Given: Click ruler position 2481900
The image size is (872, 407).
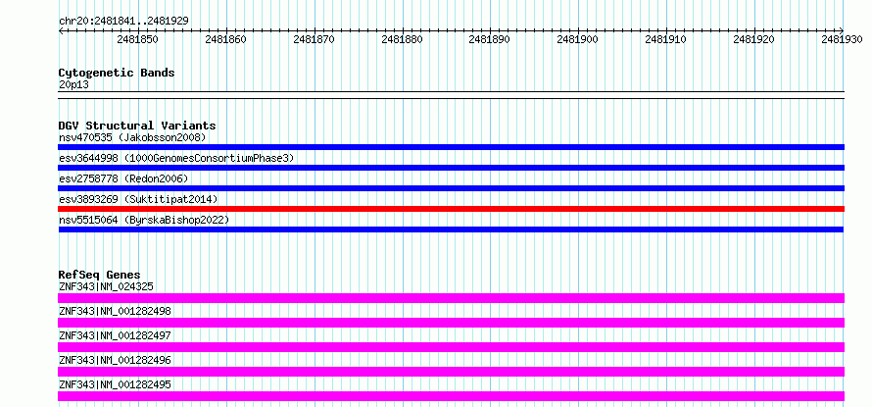Looking at the screenshot, I should (578, 39).
